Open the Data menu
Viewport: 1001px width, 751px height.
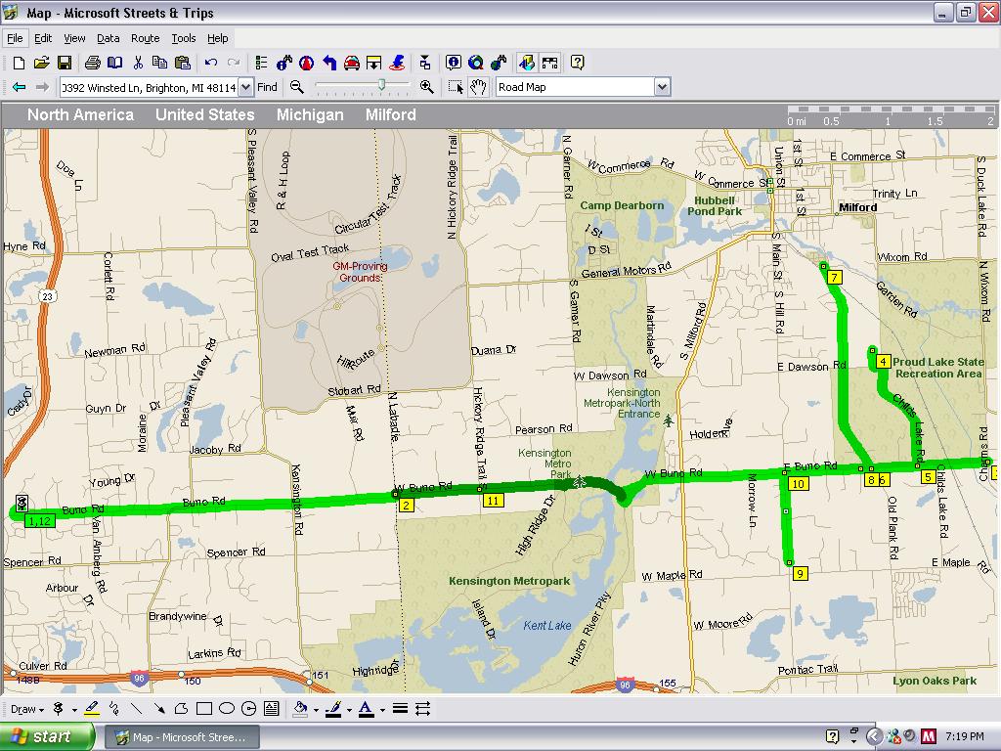pyautogui.click(x=108, y=38)
